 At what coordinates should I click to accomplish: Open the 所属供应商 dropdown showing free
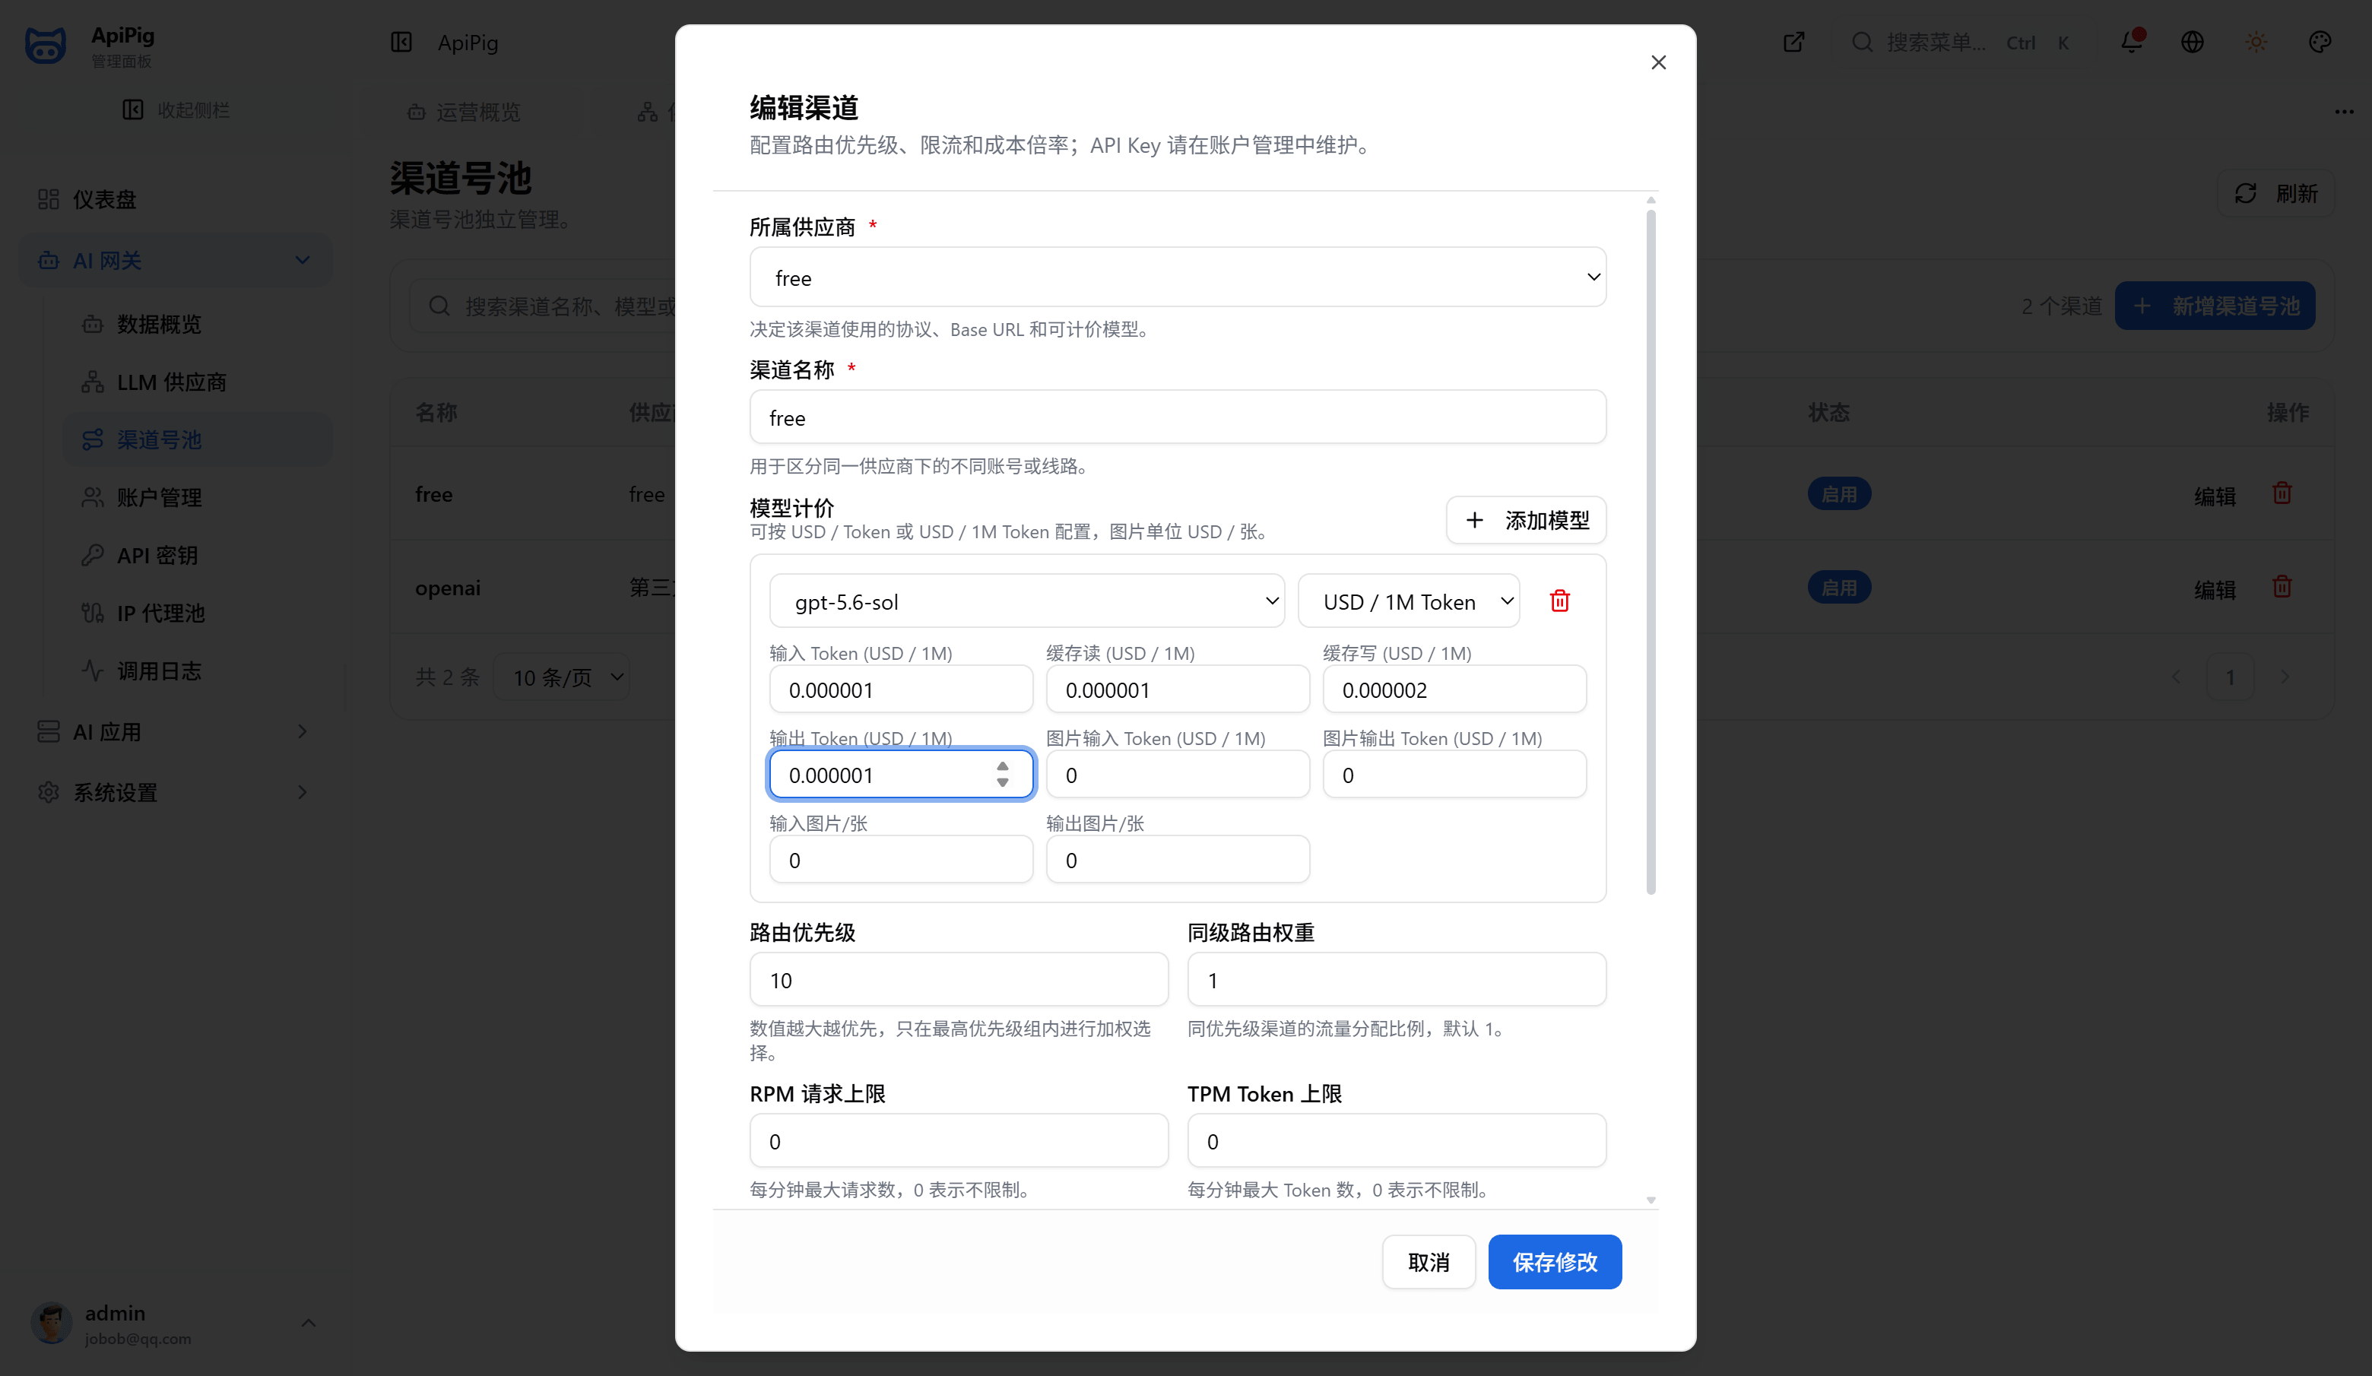click(1178, 277)
